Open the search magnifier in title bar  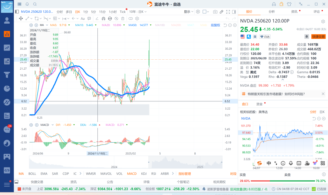35,4
